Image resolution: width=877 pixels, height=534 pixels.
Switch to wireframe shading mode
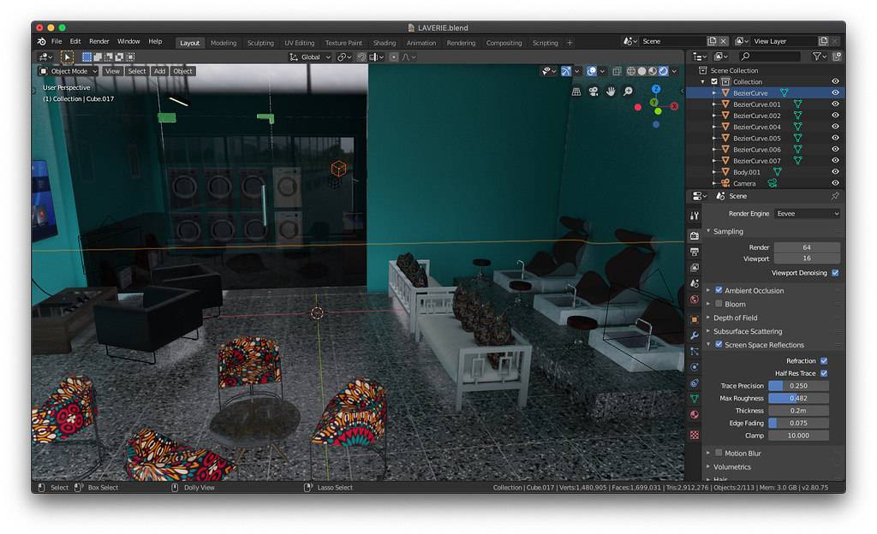[x=631, y=71]
